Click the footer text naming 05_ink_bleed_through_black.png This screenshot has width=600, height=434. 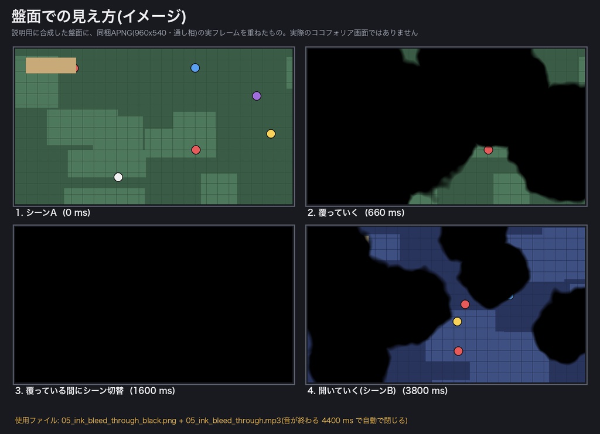(x=211, y=421)
